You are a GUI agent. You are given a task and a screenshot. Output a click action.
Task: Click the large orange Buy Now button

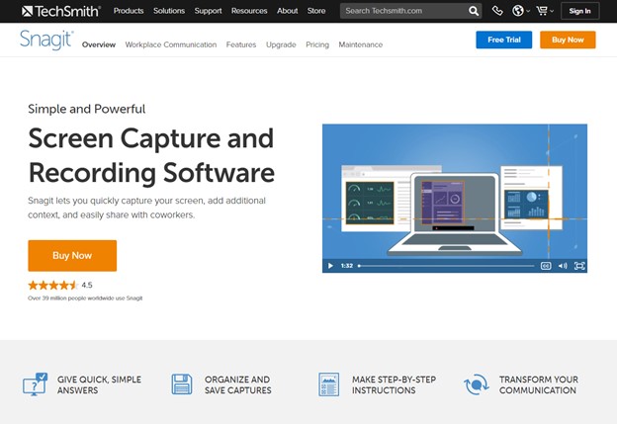72,256
